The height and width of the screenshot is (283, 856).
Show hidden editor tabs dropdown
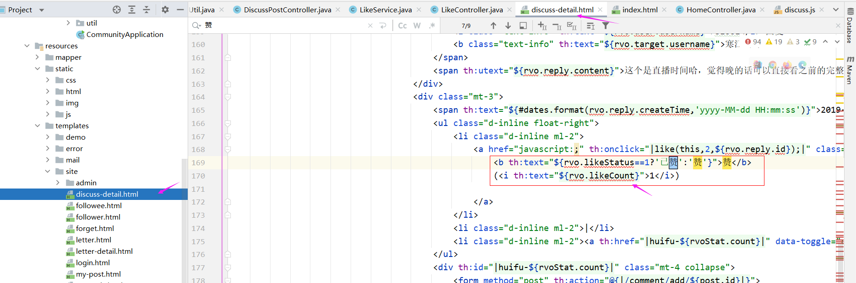click(x=836, y=10)
